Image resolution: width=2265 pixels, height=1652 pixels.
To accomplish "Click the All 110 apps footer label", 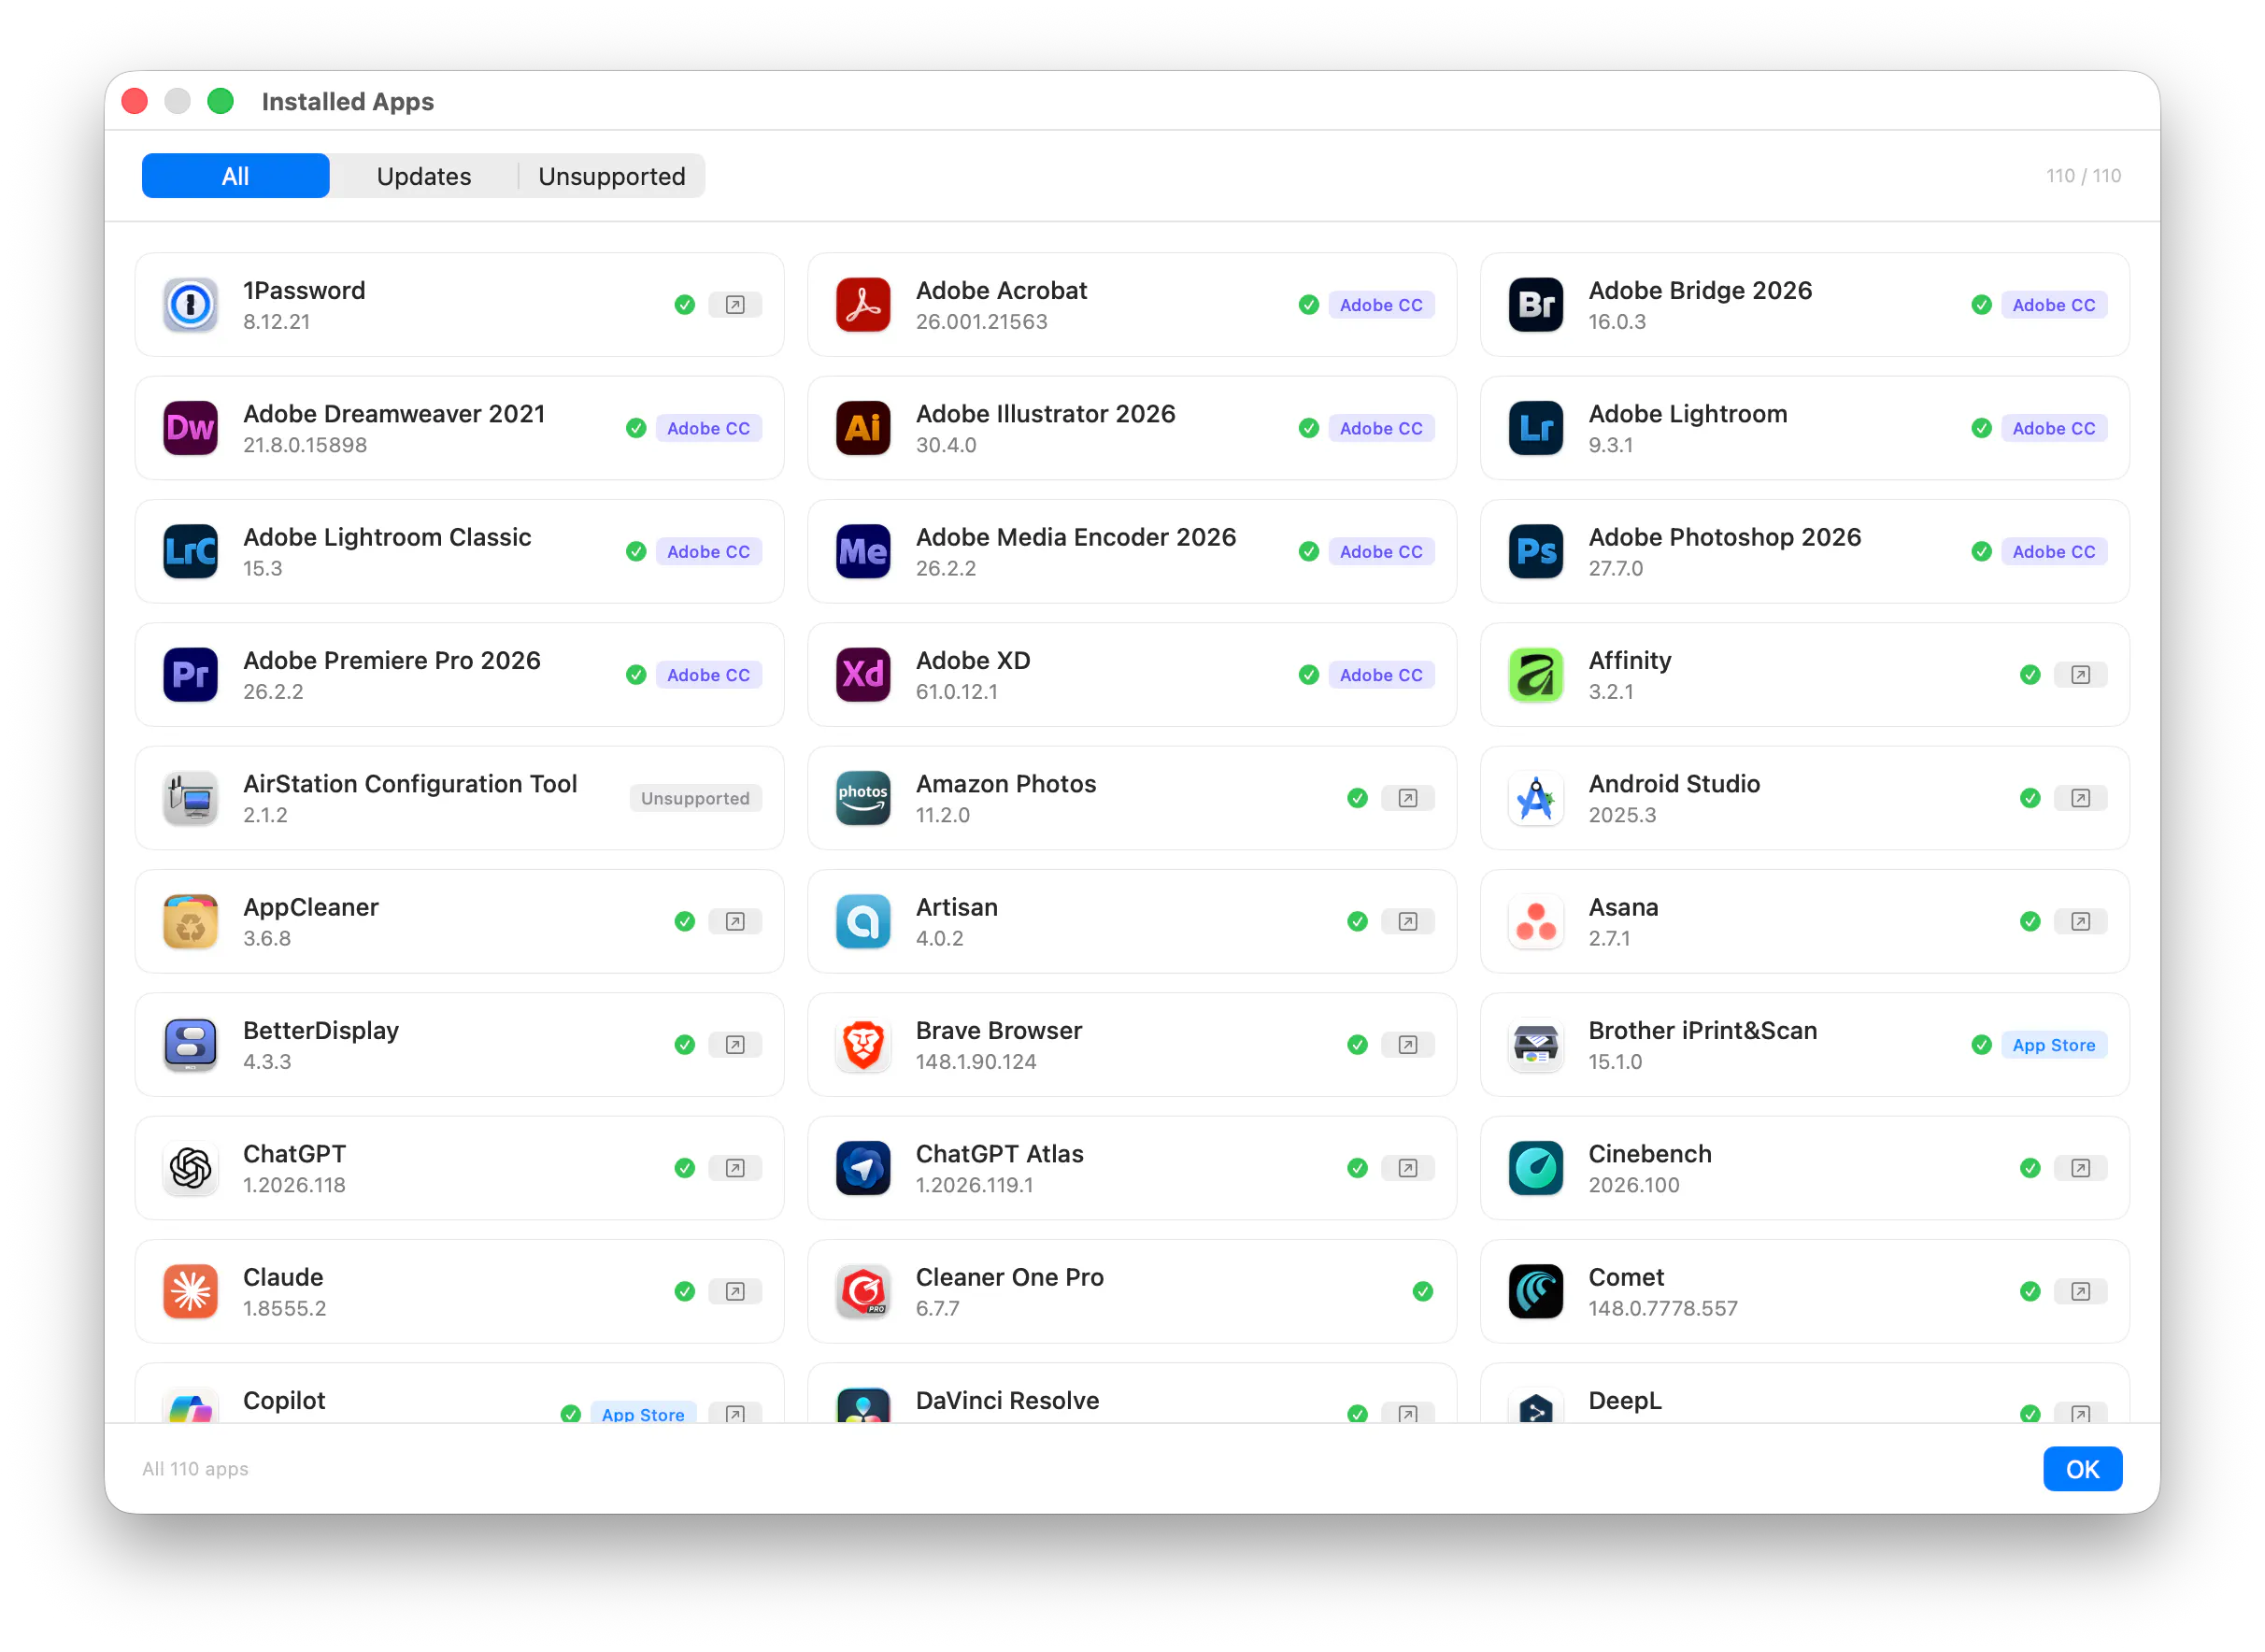I will click(x=195, y=1469).
